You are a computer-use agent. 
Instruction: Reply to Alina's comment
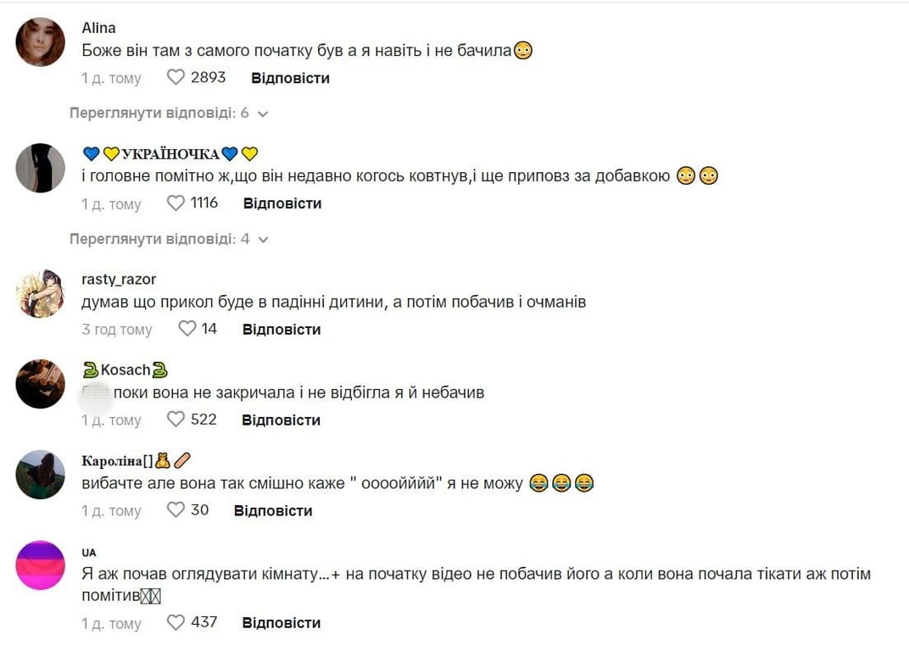coord(290,78)
